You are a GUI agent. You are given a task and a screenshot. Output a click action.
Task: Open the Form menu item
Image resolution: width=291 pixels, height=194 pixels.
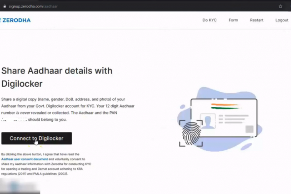(233, 20)
